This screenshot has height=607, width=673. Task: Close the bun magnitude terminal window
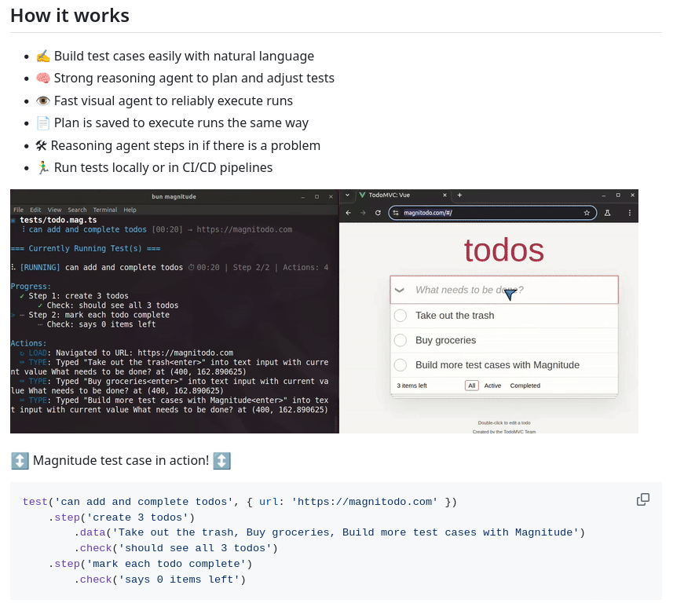pyautogui.click(x=331, y=196)
